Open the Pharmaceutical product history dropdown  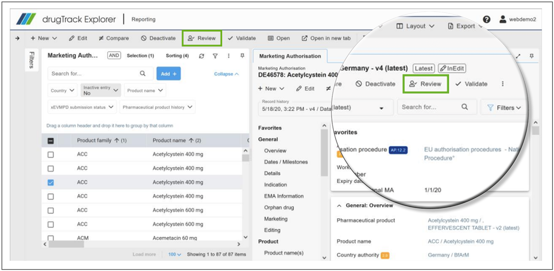click(x=157, y=107)
